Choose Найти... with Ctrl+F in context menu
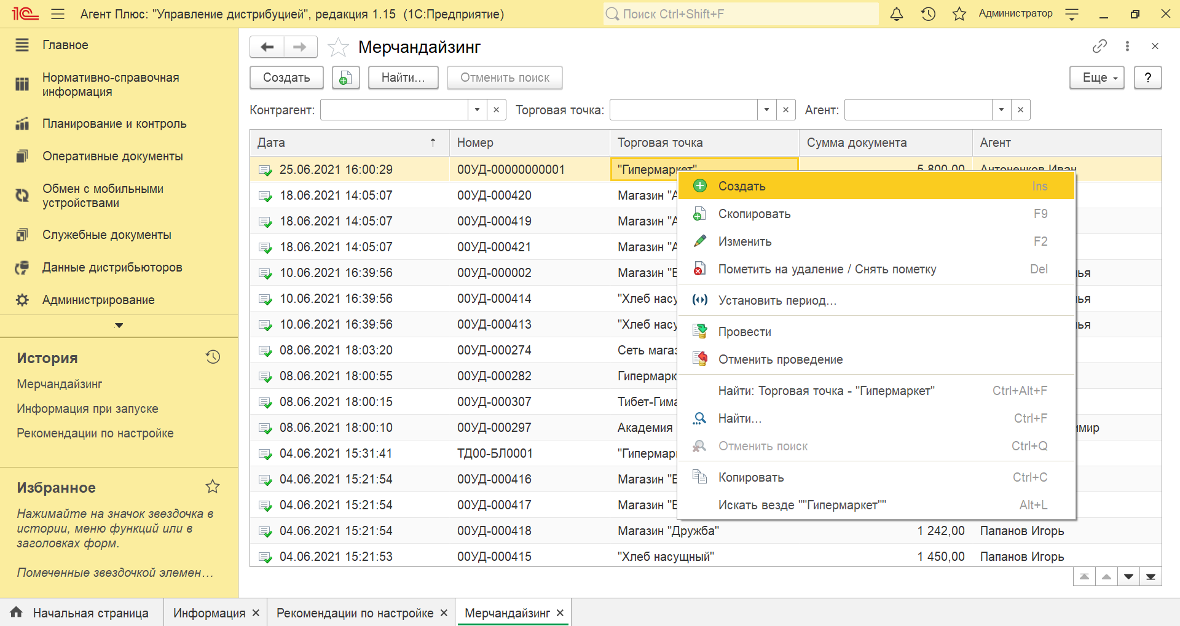This screenshot has width=1180, height=626. tap(876, 418)
